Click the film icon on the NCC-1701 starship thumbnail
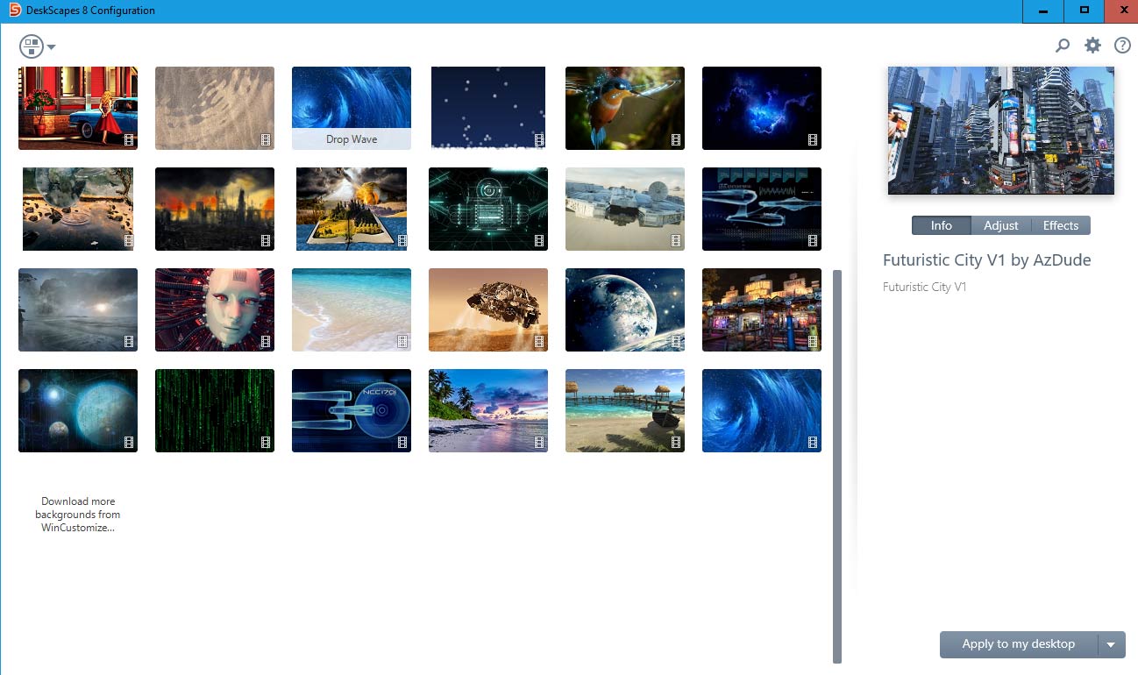Screen dimensions: 1138x675 pyautogui.click(x=402, y=442)
